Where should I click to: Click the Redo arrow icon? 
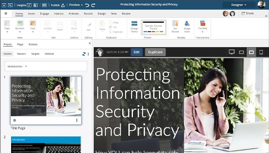(93, 5)
